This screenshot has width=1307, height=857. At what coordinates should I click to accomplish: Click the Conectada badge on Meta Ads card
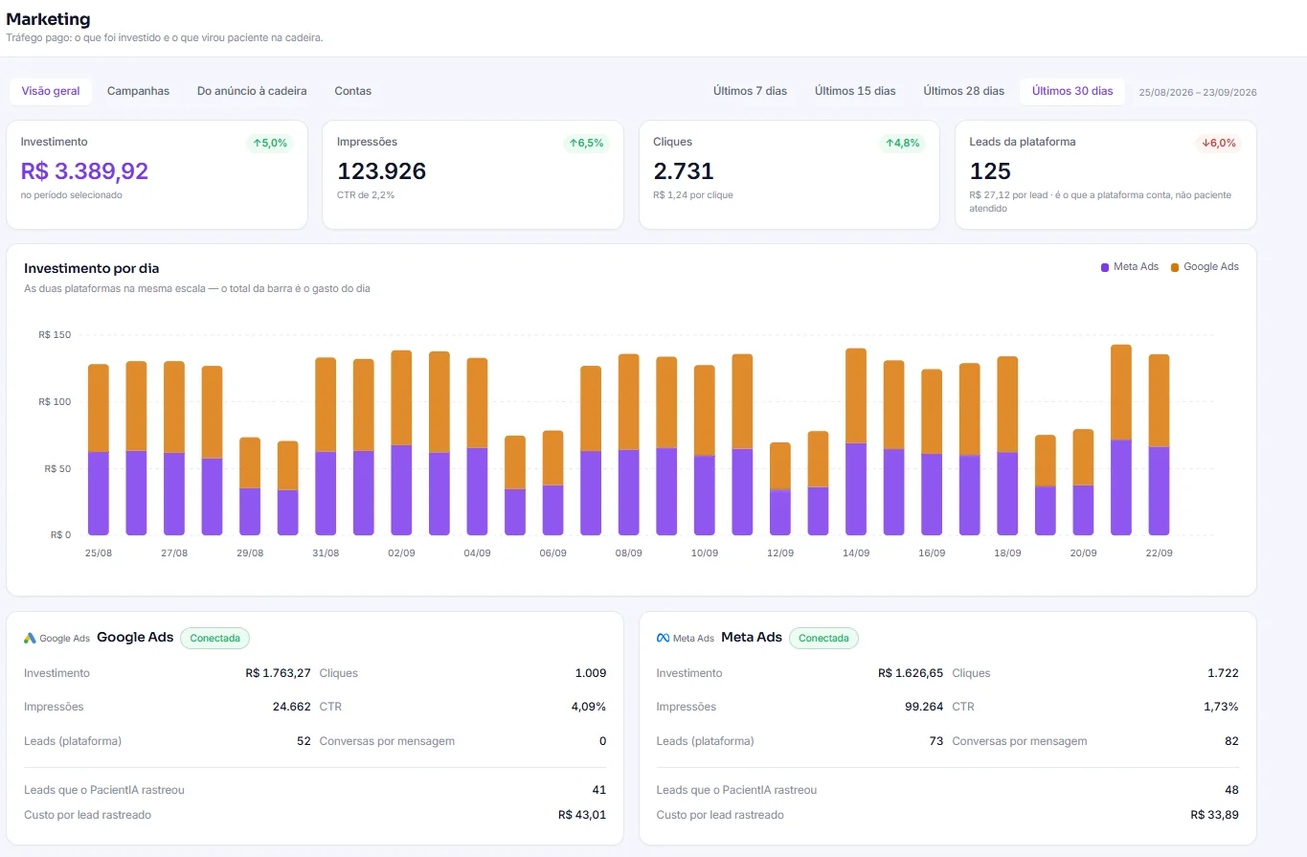(823, 639)
